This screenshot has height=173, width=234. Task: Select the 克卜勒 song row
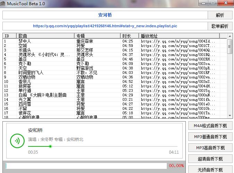point(24,64)
